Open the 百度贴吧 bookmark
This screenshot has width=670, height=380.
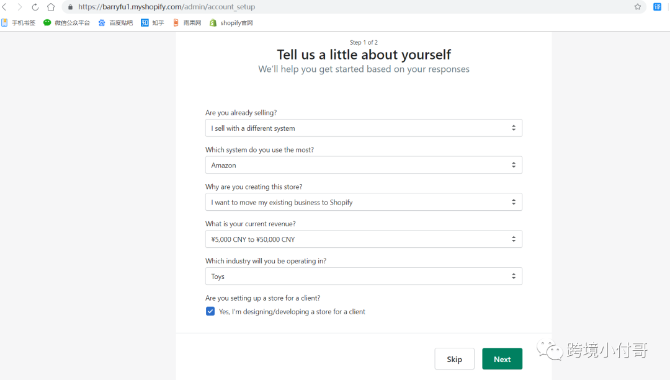pyautogui.click(x=115, y=23)
